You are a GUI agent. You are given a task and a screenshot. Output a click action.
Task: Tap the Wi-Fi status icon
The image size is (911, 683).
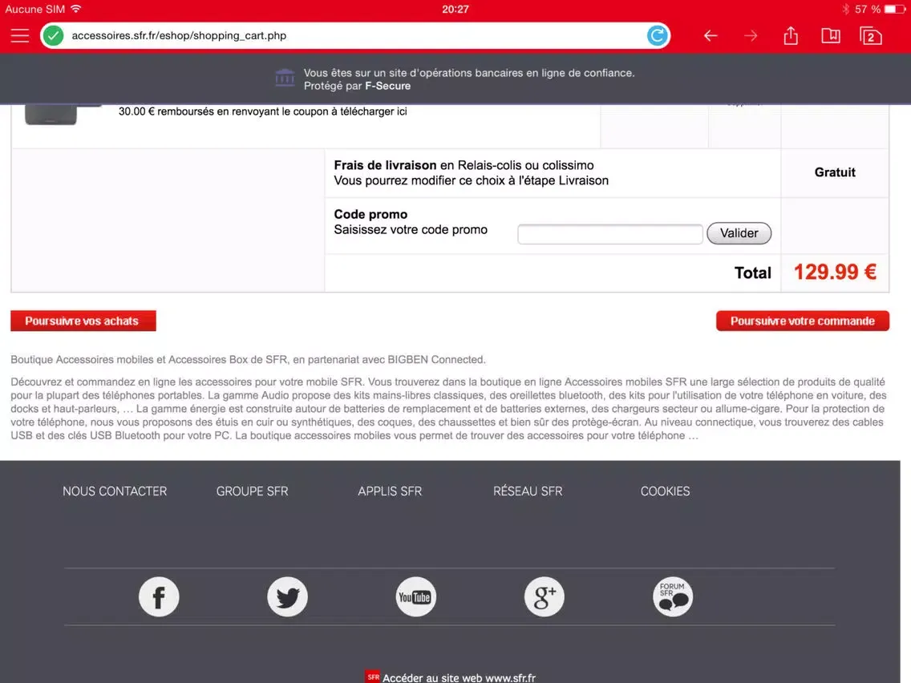click(x=76, y=9)
